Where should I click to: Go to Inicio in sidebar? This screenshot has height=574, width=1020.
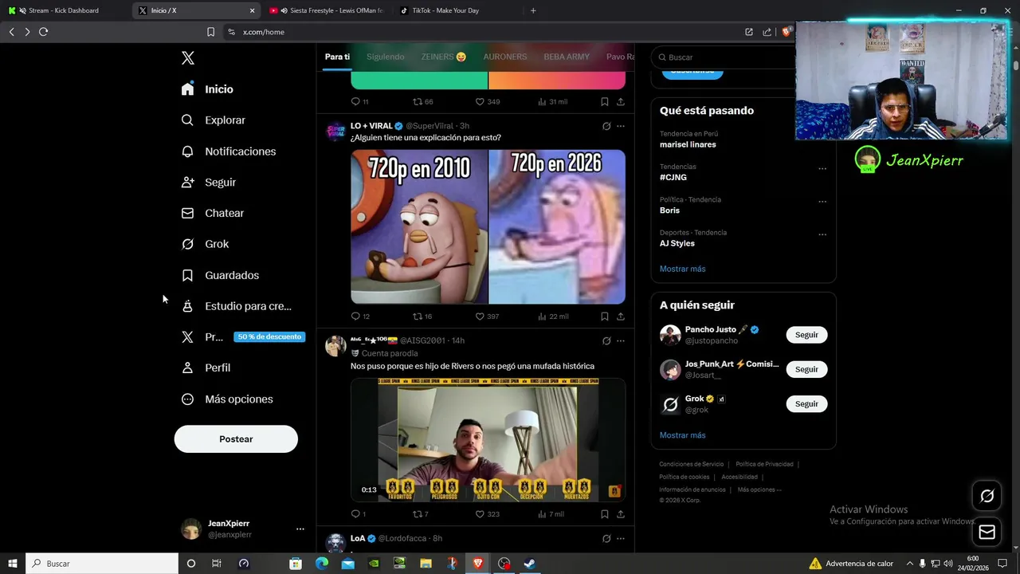pyautogui.click(x=207, y=89)
